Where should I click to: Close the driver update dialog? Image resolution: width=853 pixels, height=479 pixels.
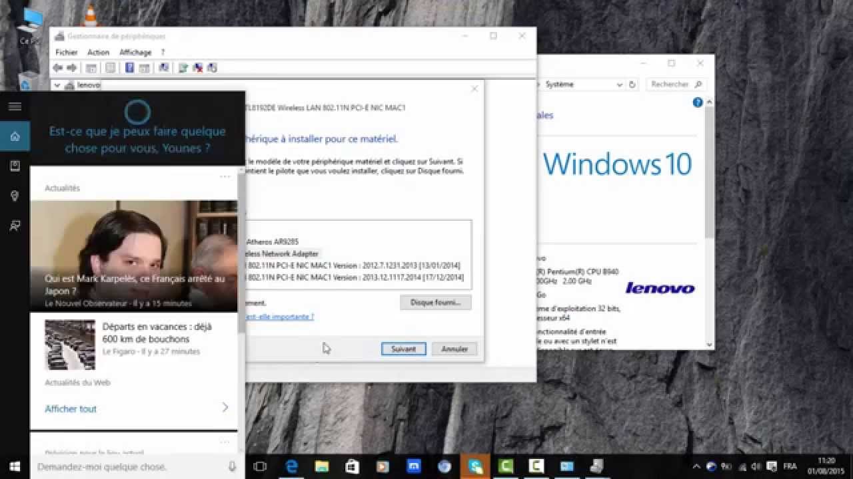pos(474,88)
